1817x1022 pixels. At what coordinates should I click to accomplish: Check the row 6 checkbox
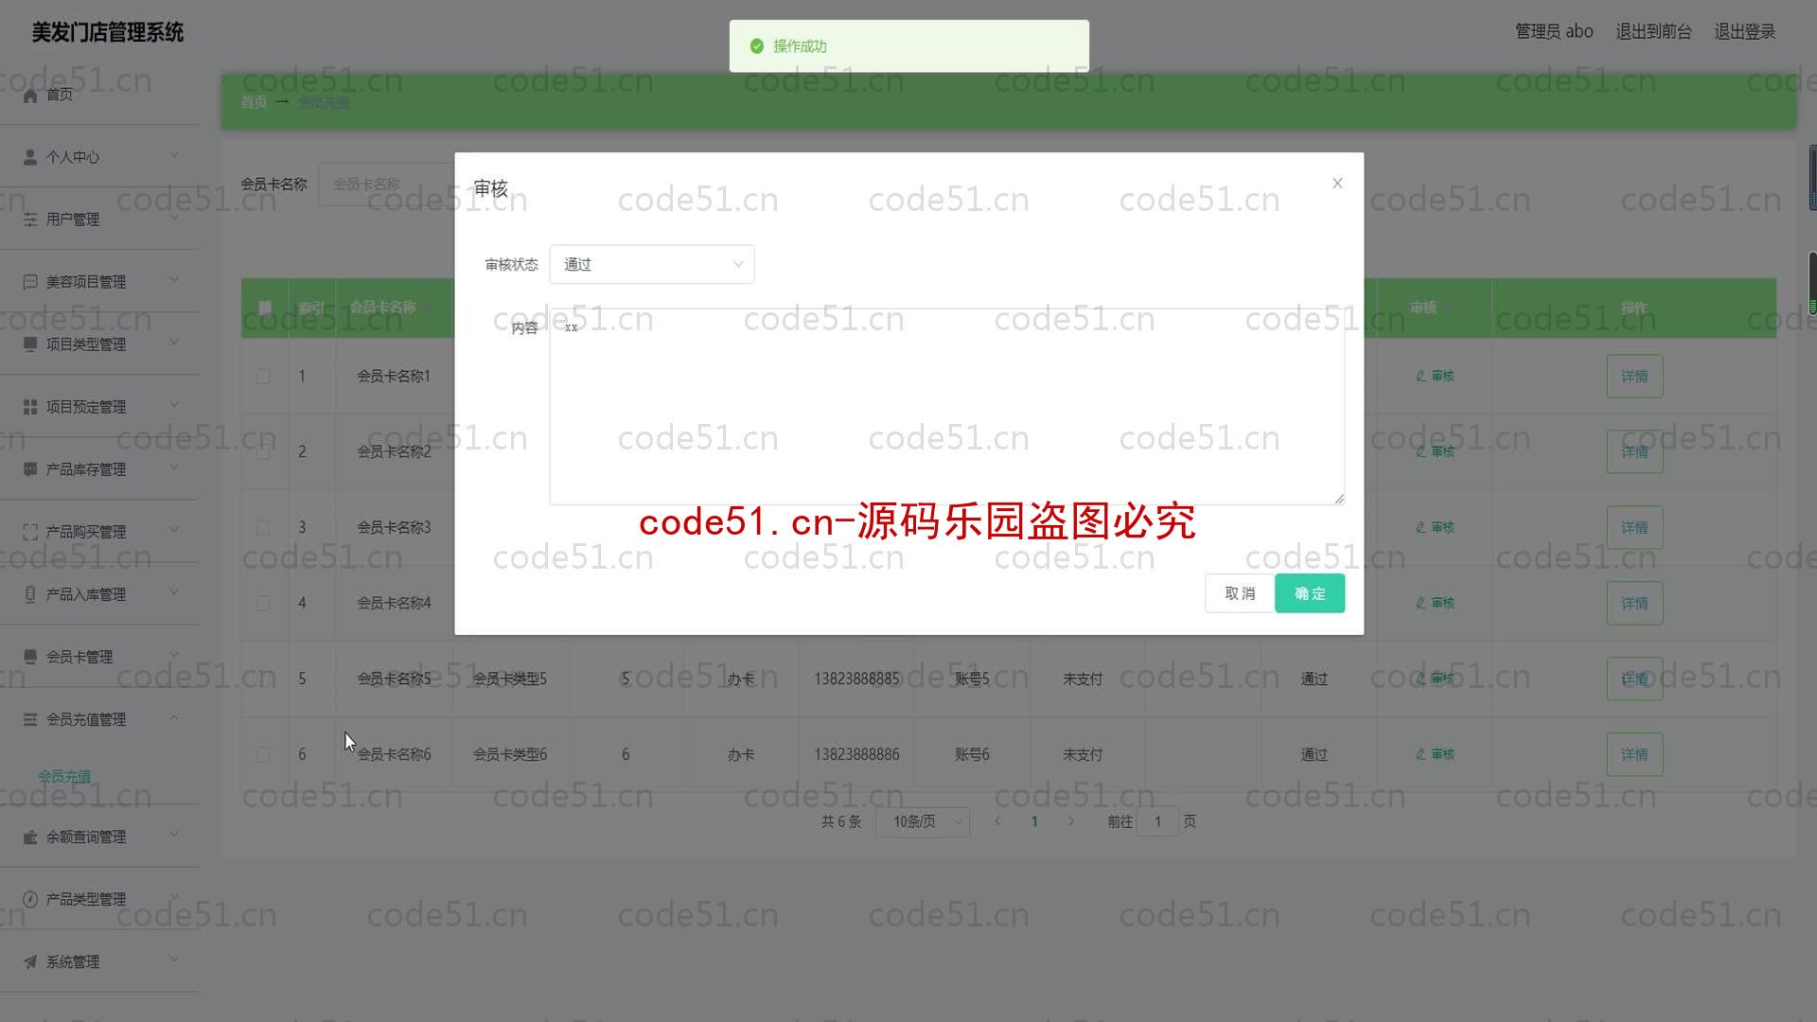[x=264, y=754]
